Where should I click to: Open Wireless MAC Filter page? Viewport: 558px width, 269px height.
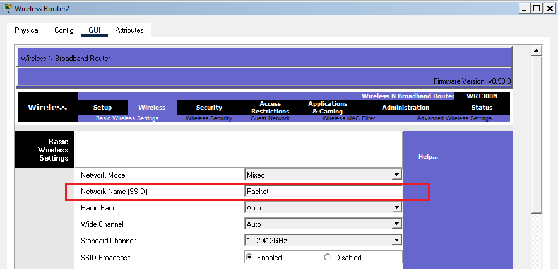tap(348, 118)
